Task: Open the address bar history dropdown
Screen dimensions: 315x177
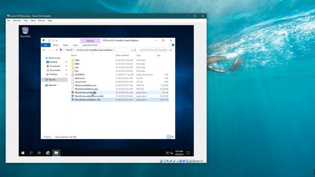Action: click(132, 50)
